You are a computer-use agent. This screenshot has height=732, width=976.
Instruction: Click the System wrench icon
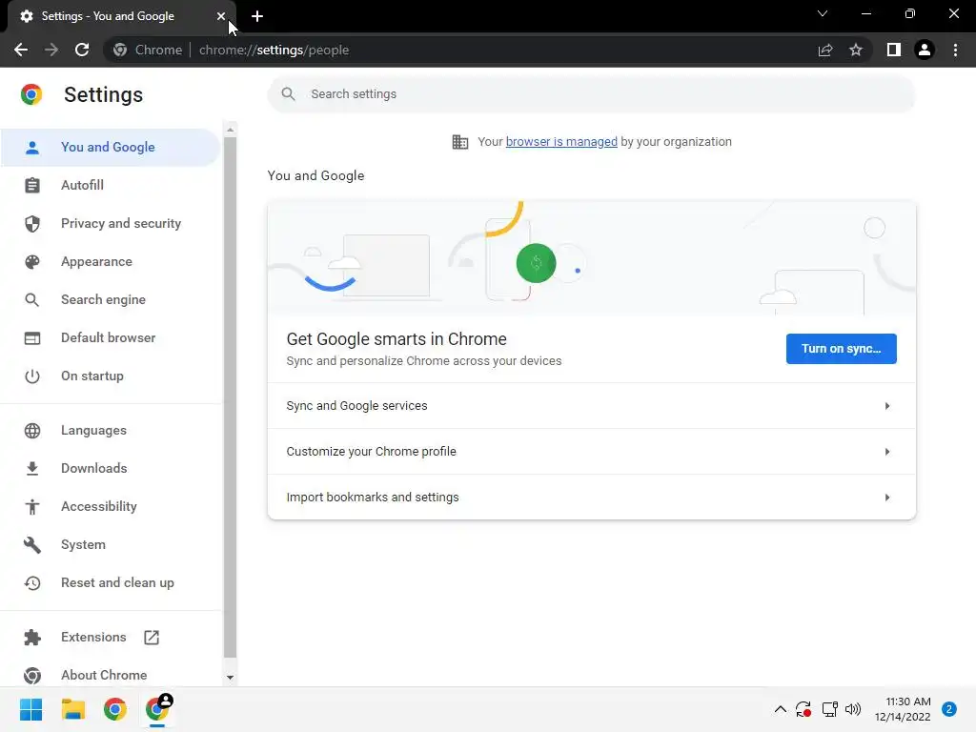click(x=32, y=544)
